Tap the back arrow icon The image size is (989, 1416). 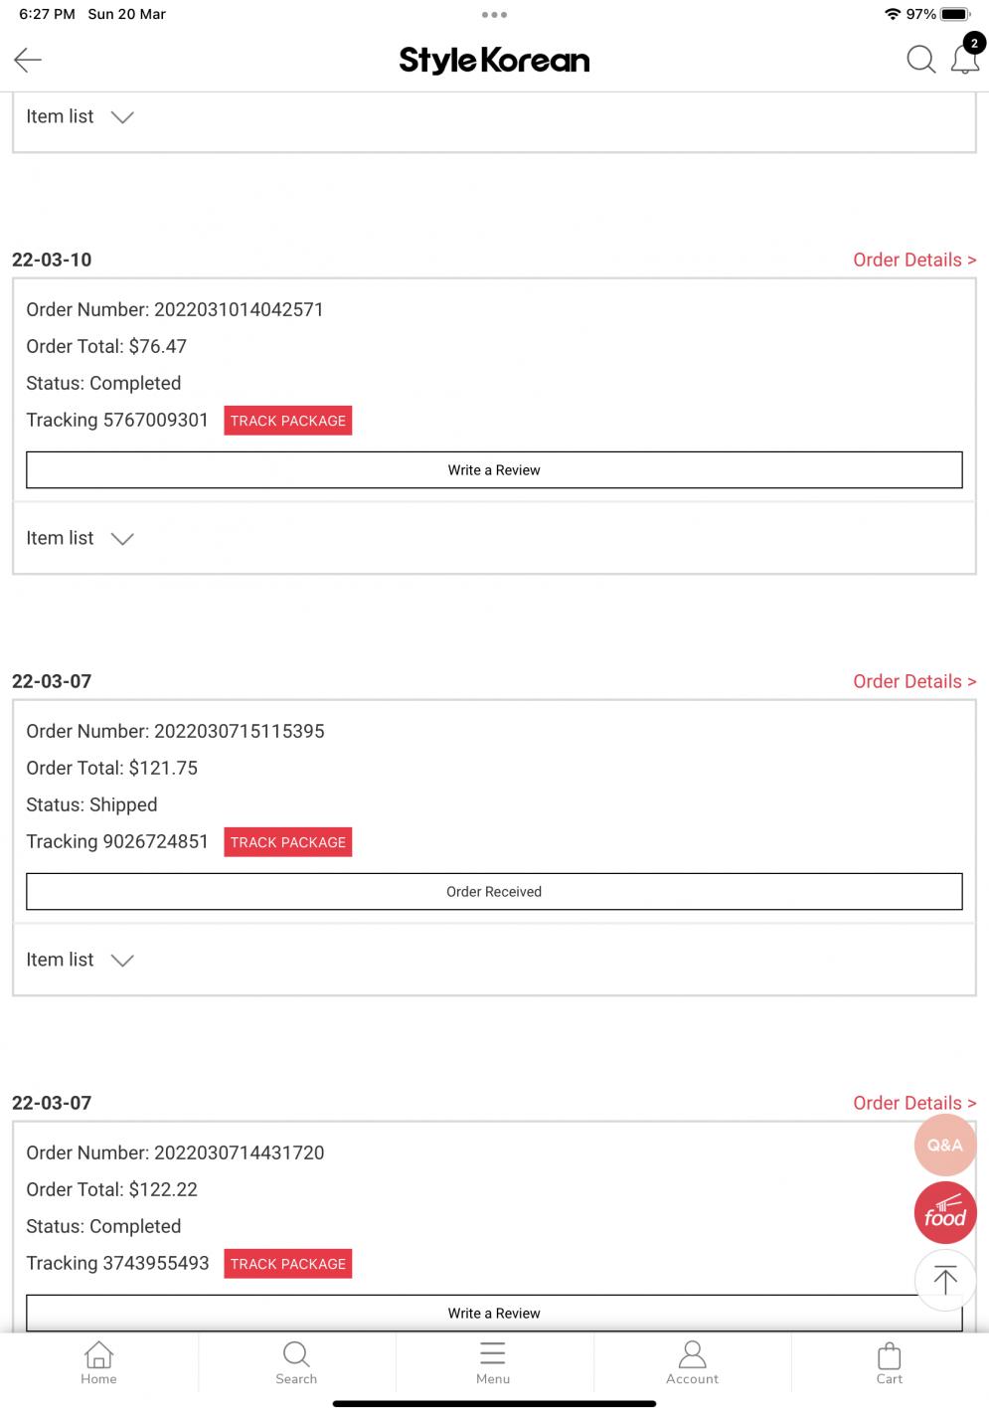pos(28,60)
